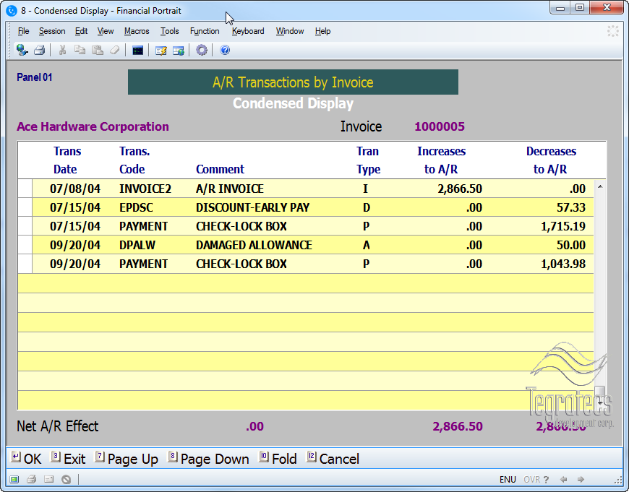
Task: Click the 2,866.50 increase in INVOICE2 row
Action: pyautogui.click(x=460, y=189)
